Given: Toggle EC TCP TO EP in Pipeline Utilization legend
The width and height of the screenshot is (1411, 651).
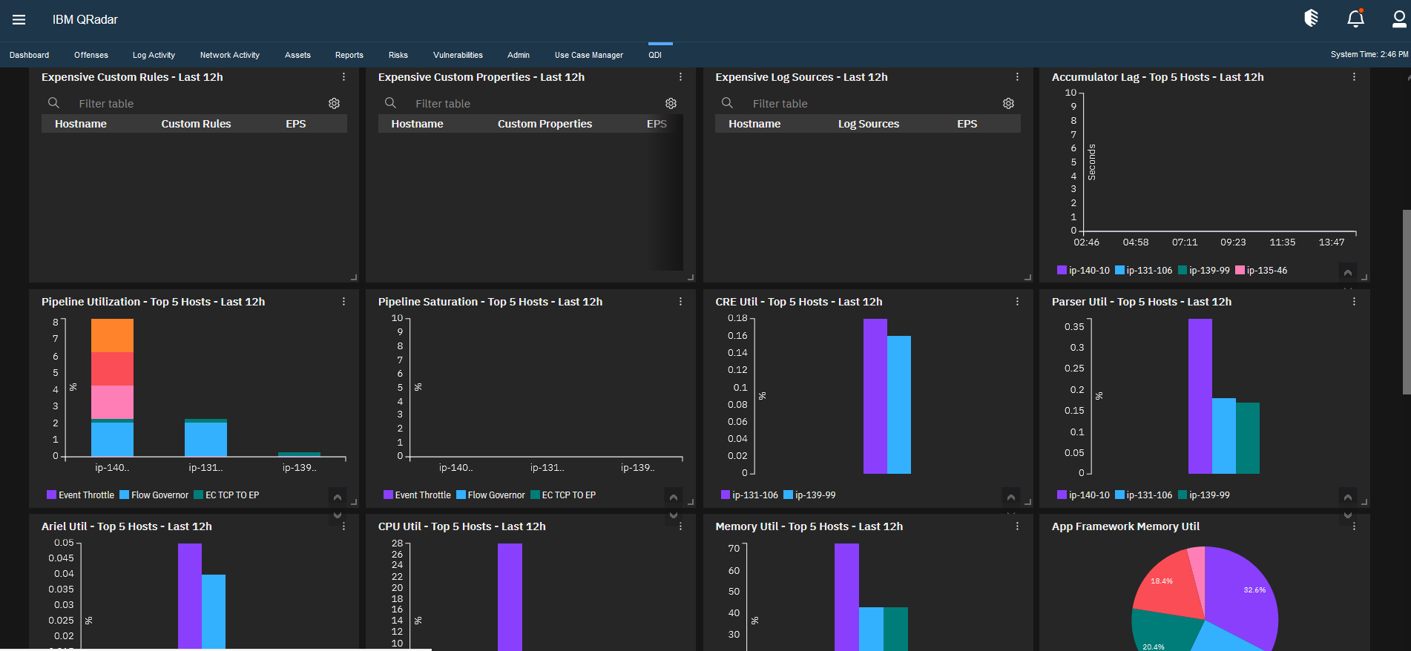Looking at the screenshot, I should click(x=226, y=495).
